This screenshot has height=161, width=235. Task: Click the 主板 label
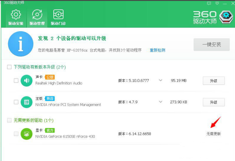[39, 98]
